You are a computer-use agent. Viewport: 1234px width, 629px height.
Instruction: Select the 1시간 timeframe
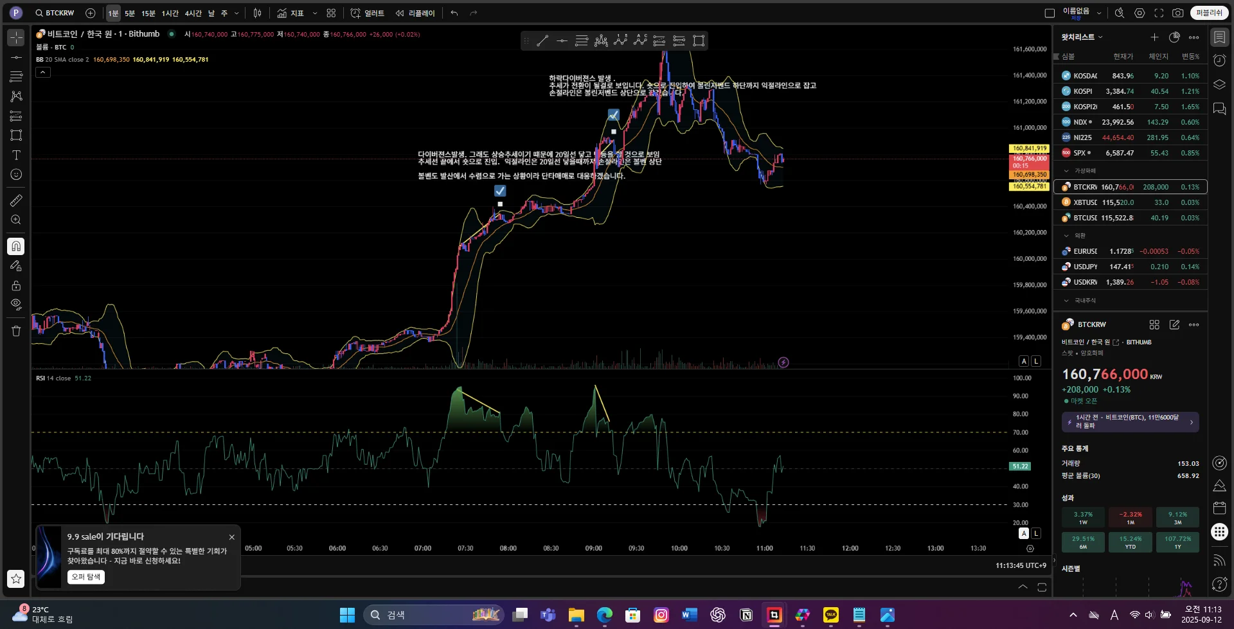(x=170, y=13)
